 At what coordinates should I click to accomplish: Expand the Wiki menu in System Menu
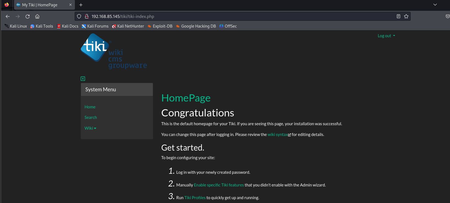click(90, 128)
